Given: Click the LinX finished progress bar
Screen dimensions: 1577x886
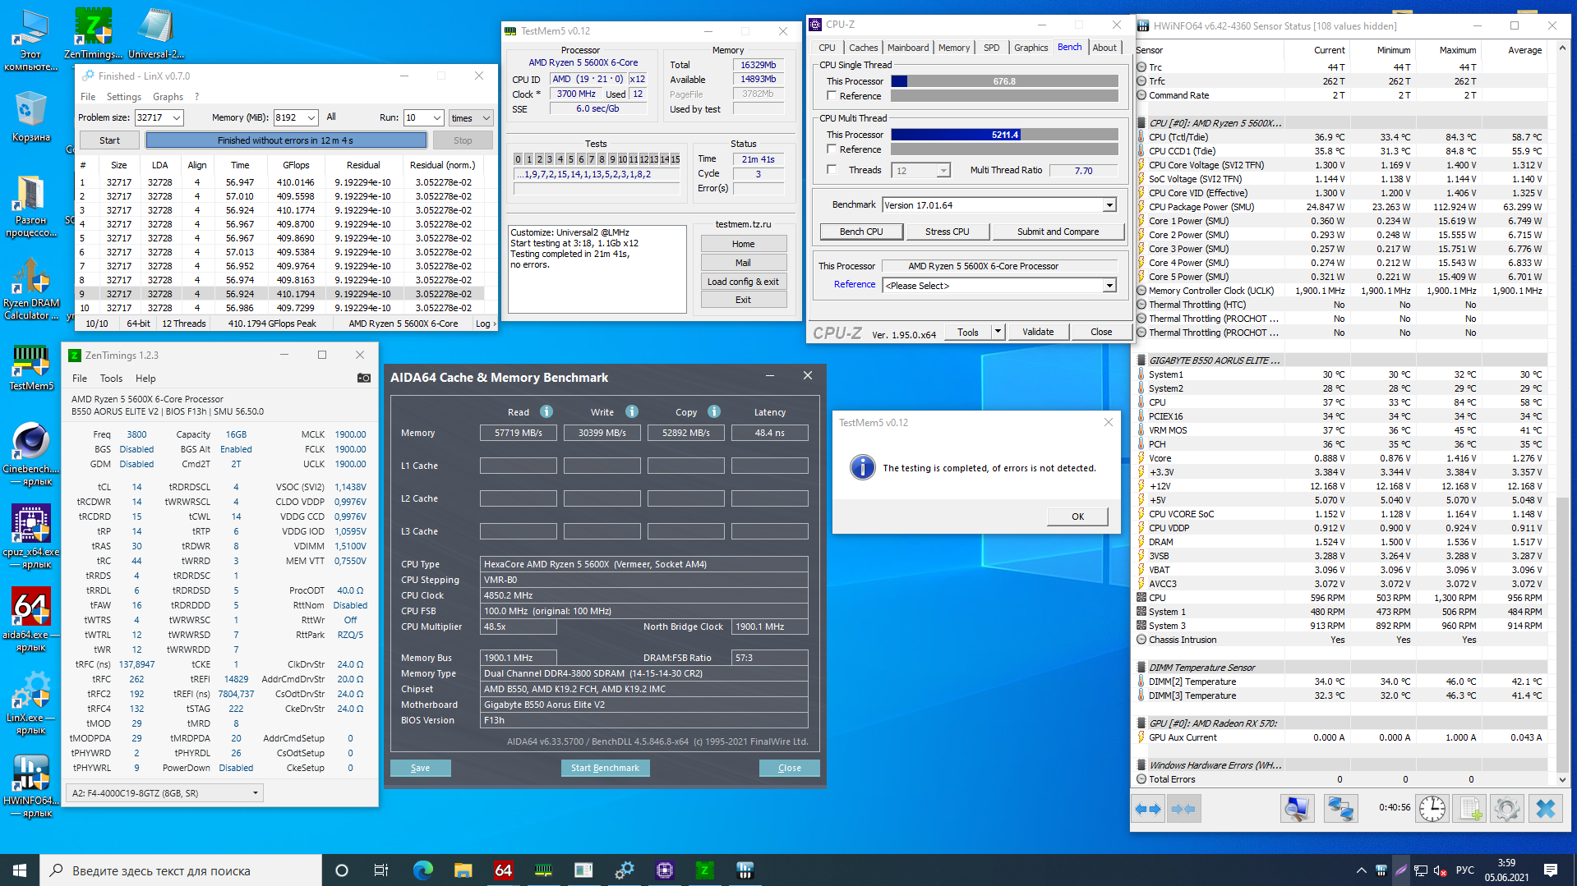Looking at the screenshot, I should coord(286,140).
